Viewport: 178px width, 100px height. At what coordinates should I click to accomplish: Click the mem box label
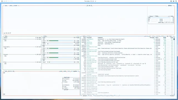pos(6,36)
